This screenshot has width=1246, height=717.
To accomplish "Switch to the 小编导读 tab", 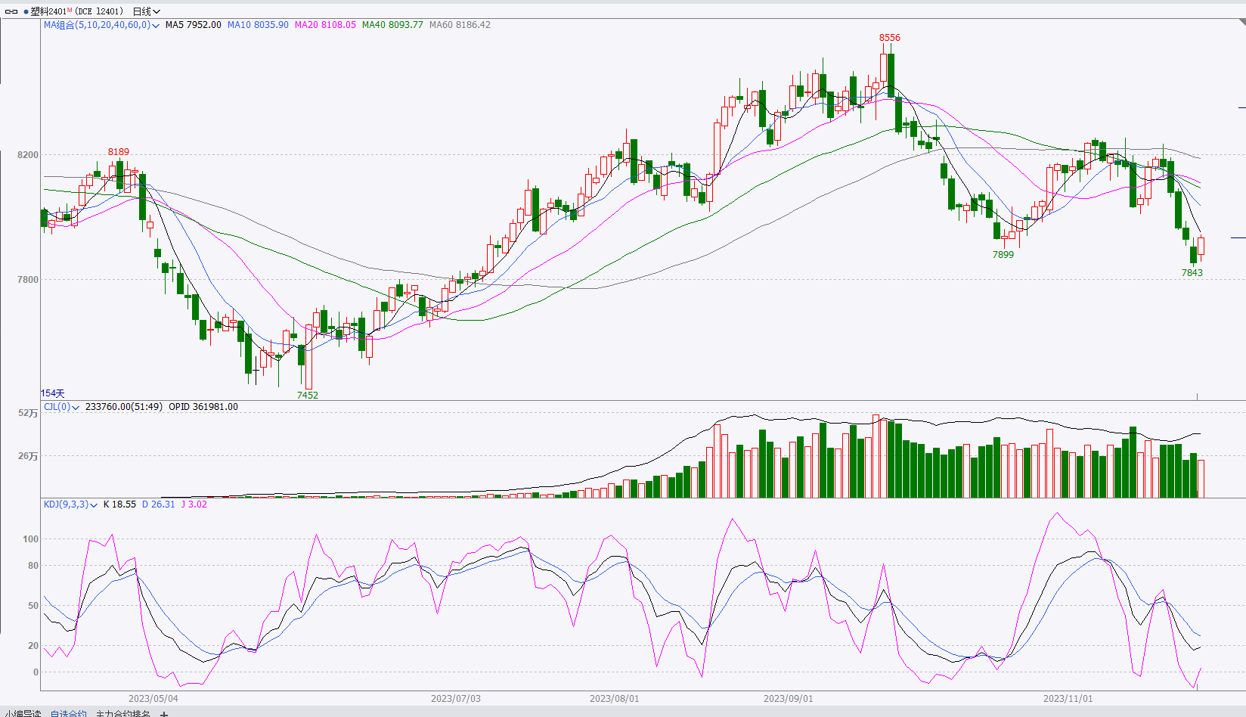I will pyautogui.click(x=23, y=713).
